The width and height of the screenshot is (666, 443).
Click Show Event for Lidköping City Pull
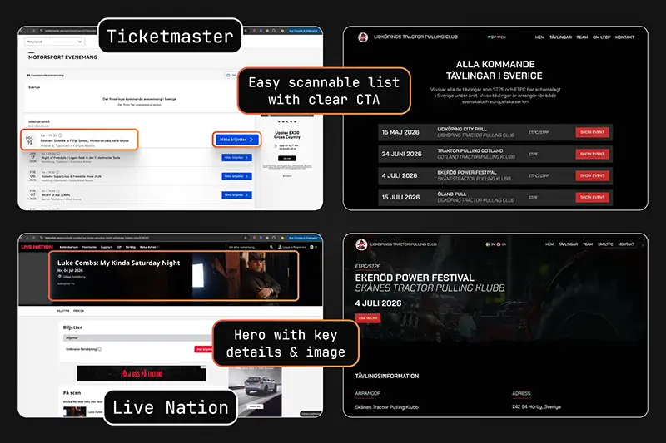pos(593,132)
